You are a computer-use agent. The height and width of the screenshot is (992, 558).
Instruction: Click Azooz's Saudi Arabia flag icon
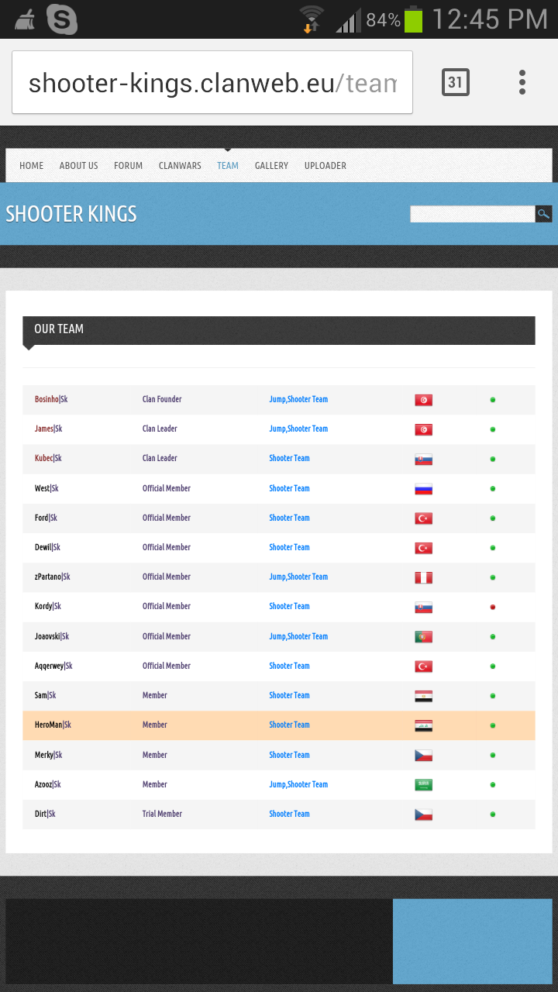tap(423, 785)
